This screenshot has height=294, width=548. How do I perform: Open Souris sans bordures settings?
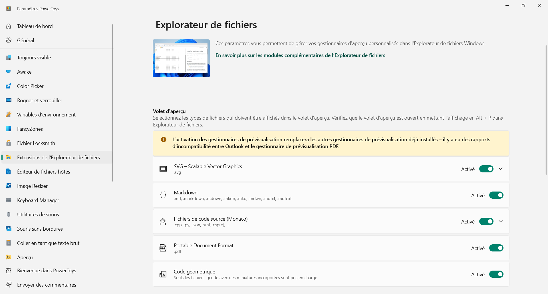coord(57,229)
